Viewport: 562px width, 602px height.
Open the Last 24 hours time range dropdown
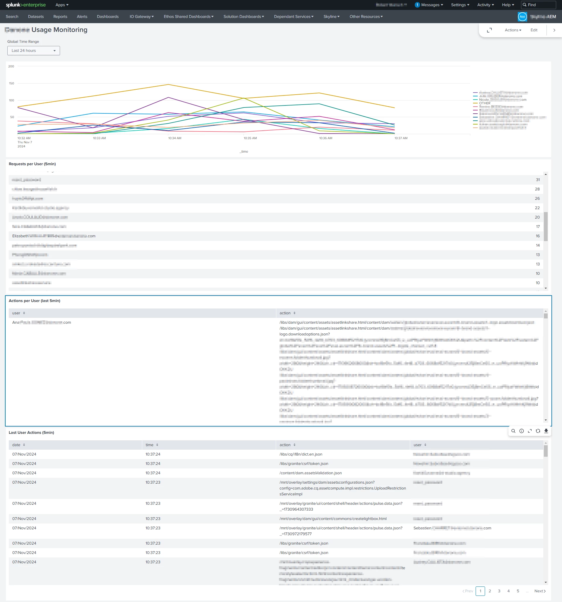[x=33, y=51]
